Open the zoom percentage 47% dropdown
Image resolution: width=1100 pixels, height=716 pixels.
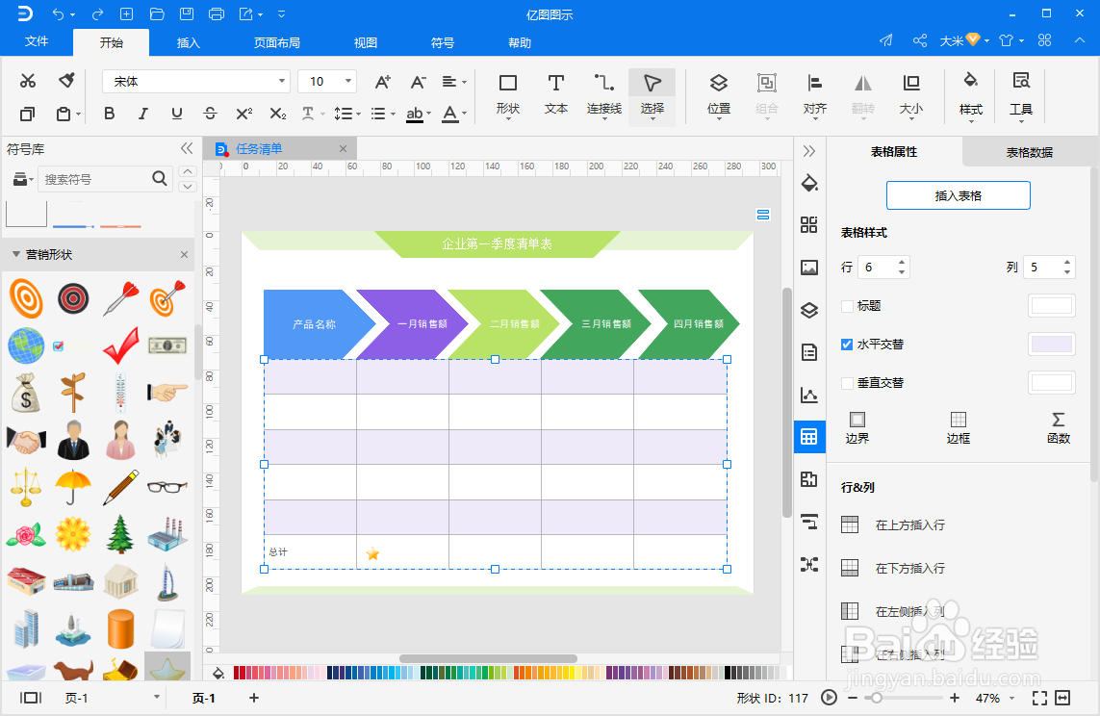(x=1011, y=698)
